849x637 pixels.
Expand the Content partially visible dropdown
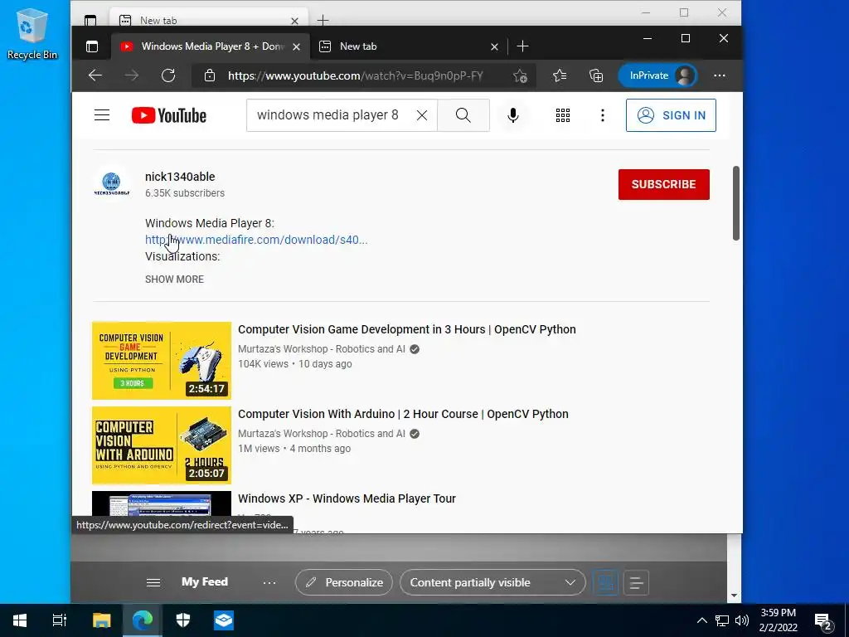tap(492, 582)
